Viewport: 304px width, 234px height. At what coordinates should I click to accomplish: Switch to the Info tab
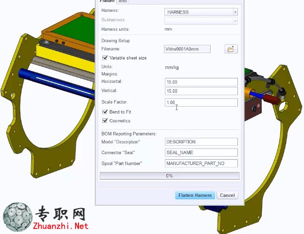point(123,1)
